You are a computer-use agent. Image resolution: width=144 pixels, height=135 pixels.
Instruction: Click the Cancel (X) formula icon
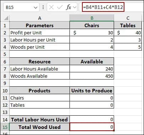51,8
